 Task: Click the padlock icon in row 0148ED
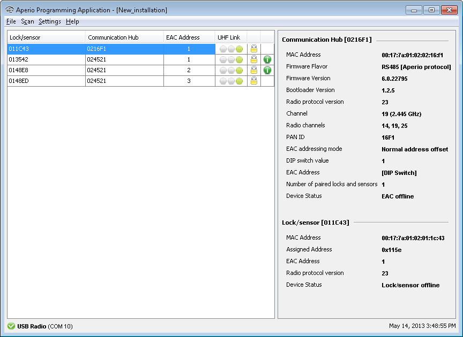pyautogui.click(x=253, y=81)
